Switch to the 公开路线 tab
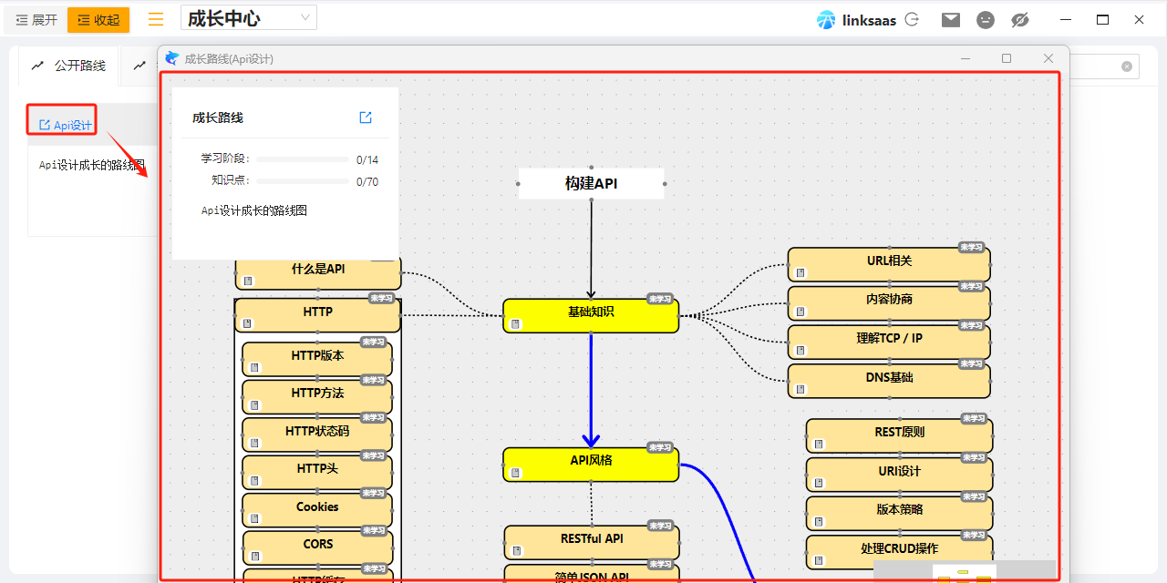Screen dimensions: 1167x583 pyautogui.click(x=69, y=66)
